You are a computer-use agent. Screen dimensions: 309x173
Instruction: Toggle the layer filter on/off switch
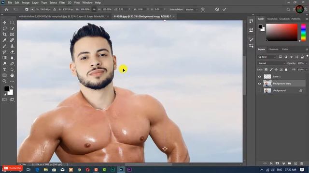point(307,56)
